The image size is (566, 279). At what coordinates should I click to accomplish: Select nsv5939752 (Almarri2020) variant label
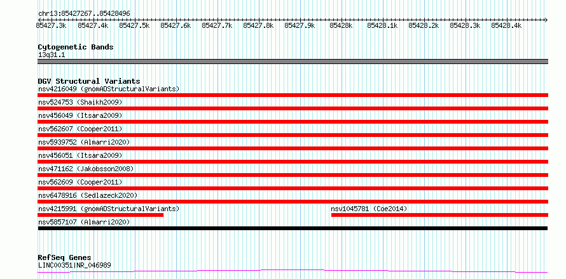point(84,142)
